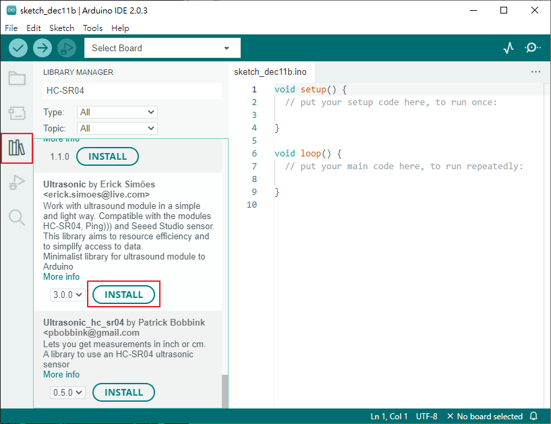Open the Debug sidebar panel icon
Screen dimensions: 551x424
pos(17,183)
